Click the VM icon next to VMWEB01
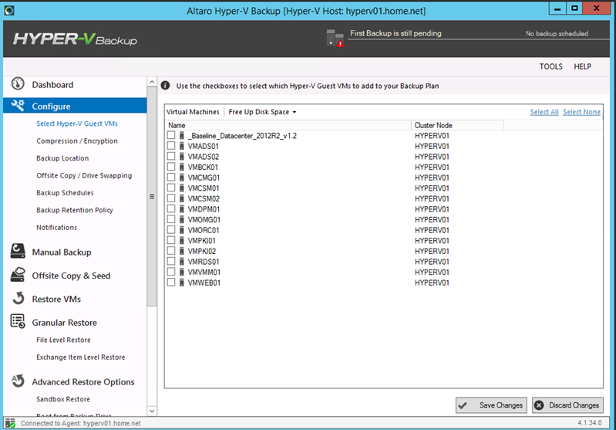 coord(181,283)
